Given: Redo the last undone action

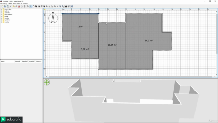Looking at the screenshot, I should click(x=16, y=6).
